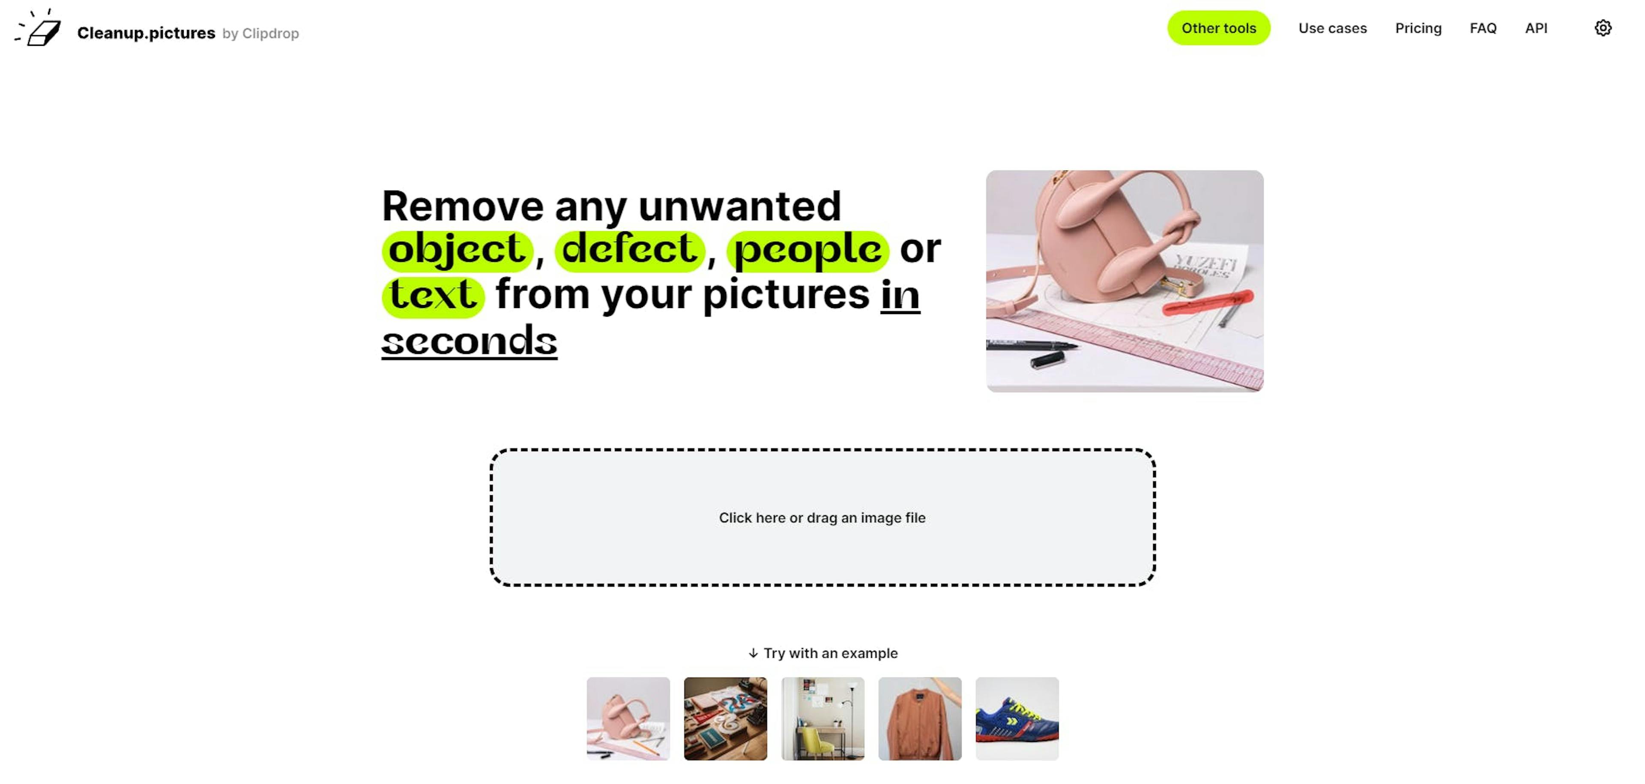Click the Other tools button
Screen dimensions: 1645x784
tap(1219, 27)
